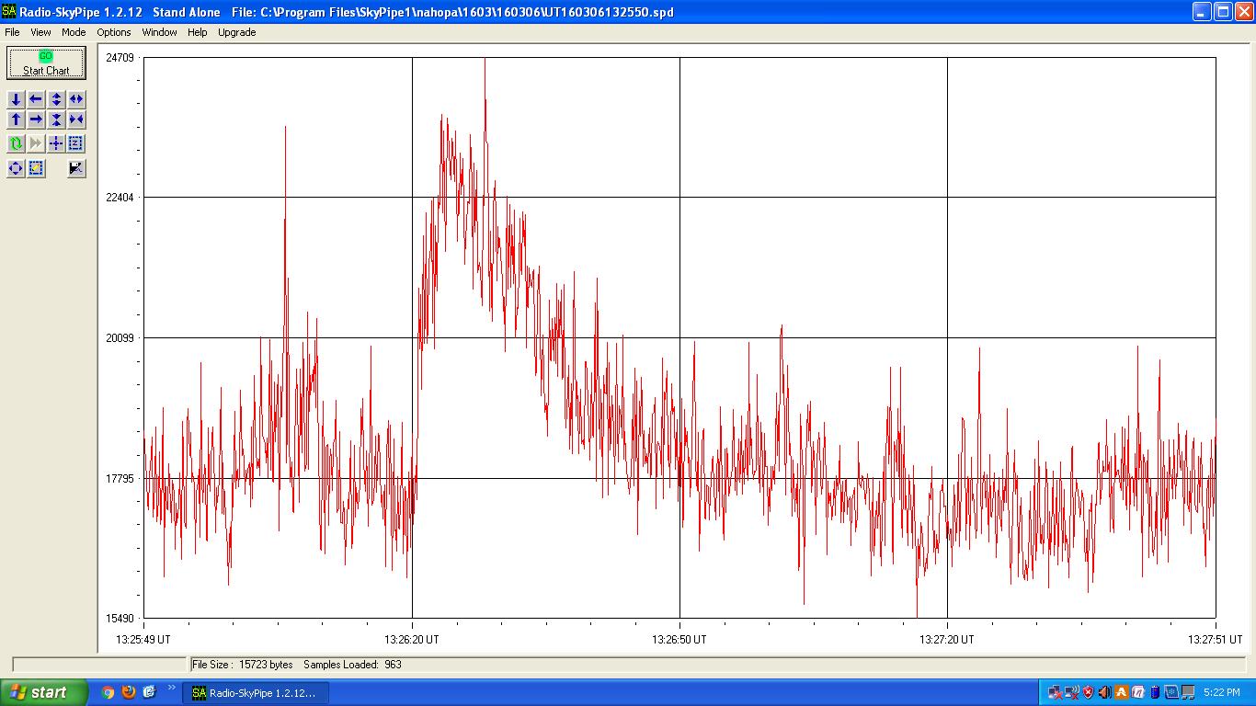The image size is (1256, 706).
Task: Click the 22404 Y-axis label
Action: point(120,198)
